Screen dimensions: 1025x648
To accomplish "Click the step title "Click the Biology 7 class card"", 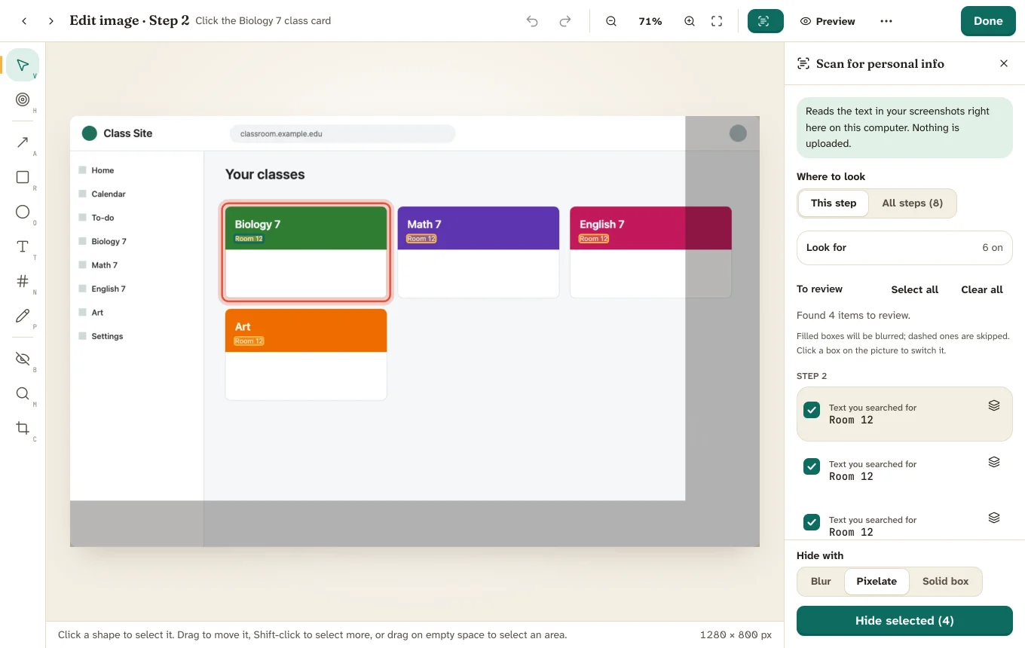I will point(263,21).
